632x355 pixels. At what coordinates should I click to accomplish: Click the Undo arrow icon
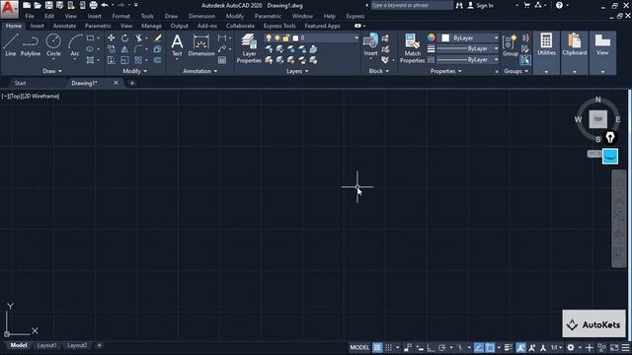pyautogui.click(x=105, y=5)
